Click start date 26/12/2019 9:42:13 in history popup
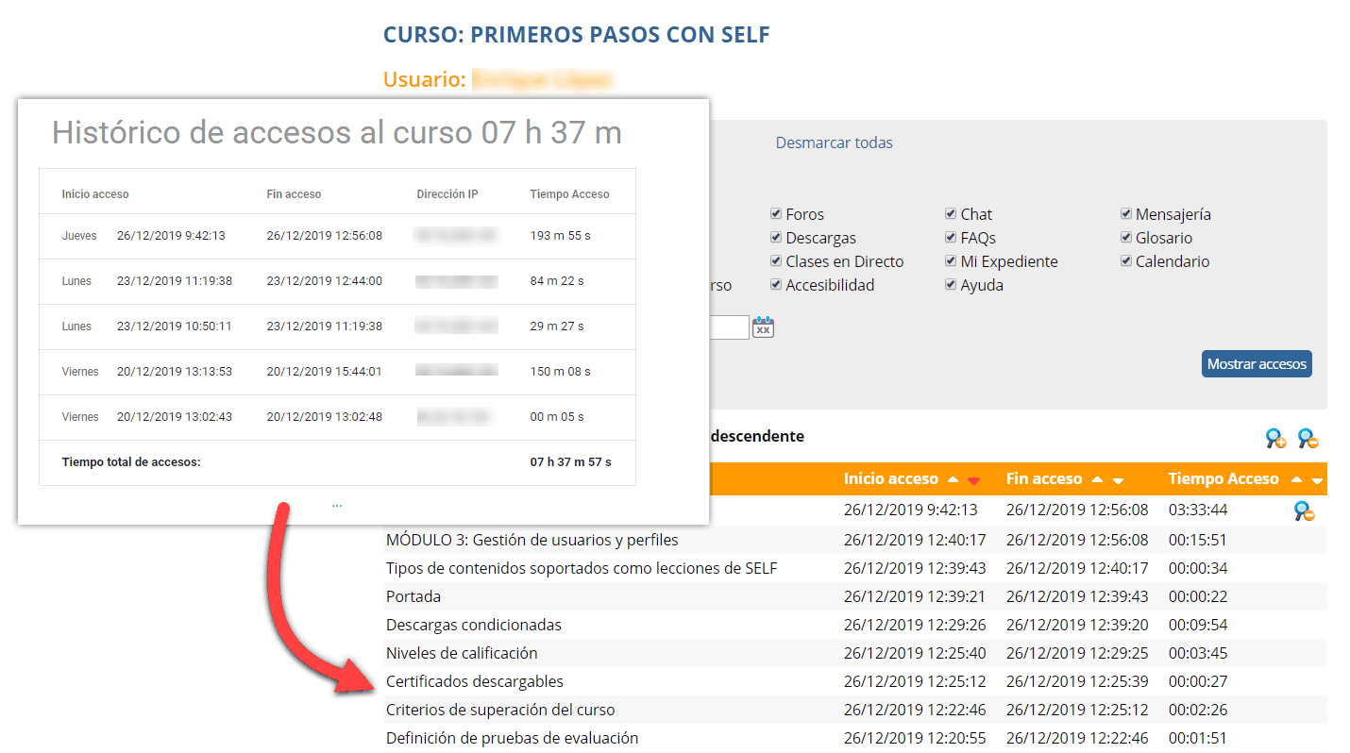The height and width of the screenshot is (753, 1350). (x=171, y=236)
